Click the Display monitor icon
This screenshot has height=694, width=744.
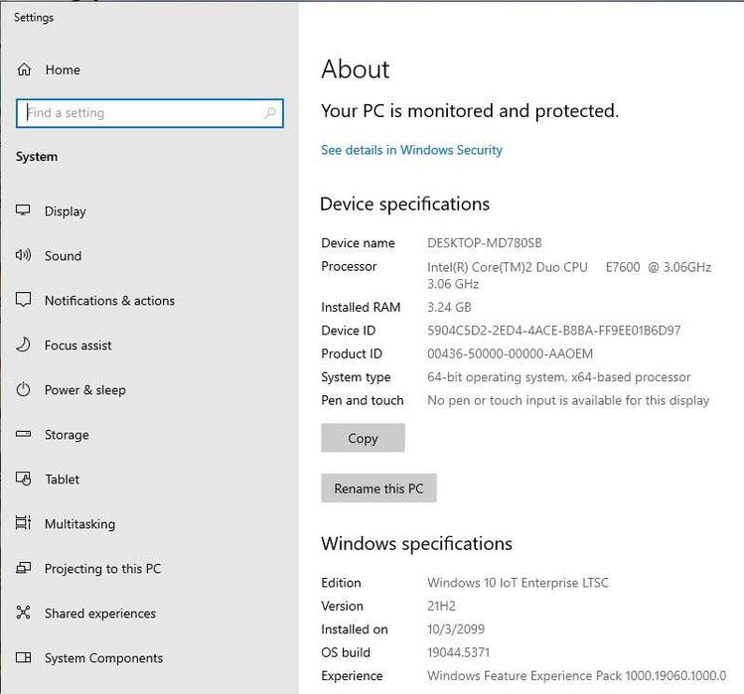(23, 210)
